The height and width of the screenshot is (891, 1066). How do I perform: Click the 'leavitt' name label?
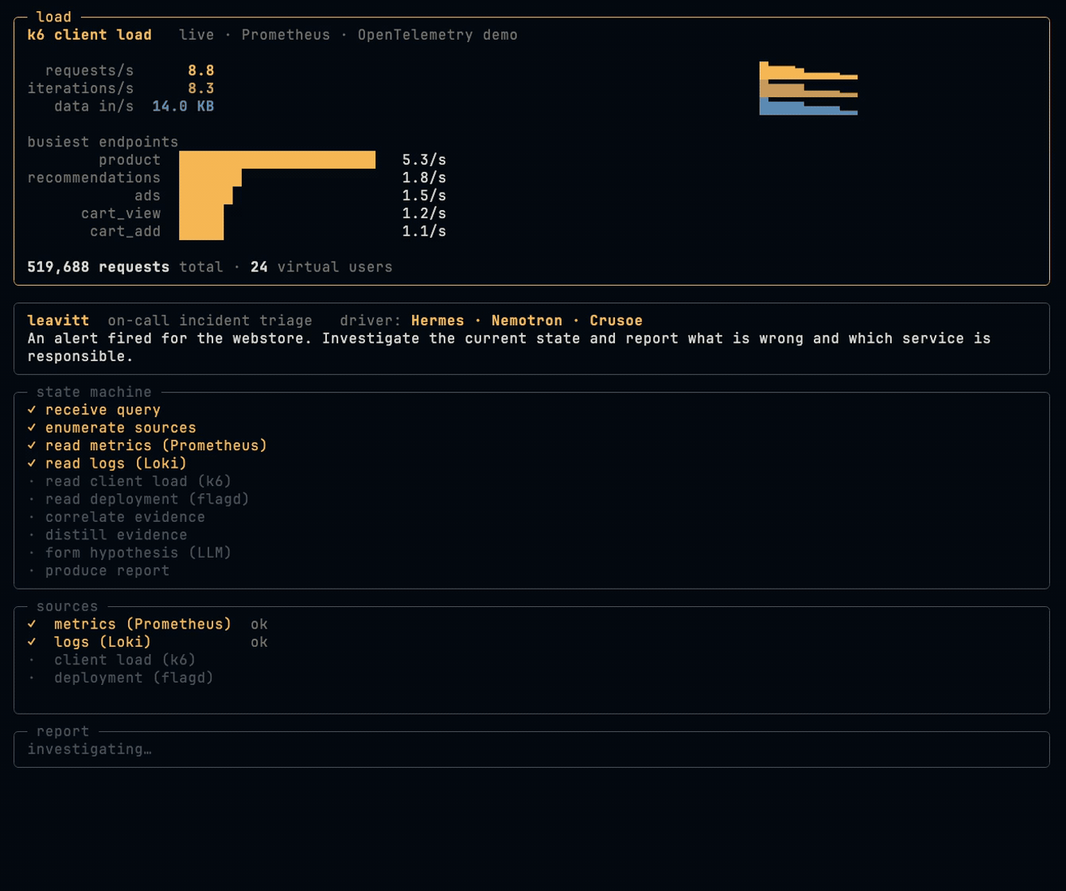(x=58, y=320)
